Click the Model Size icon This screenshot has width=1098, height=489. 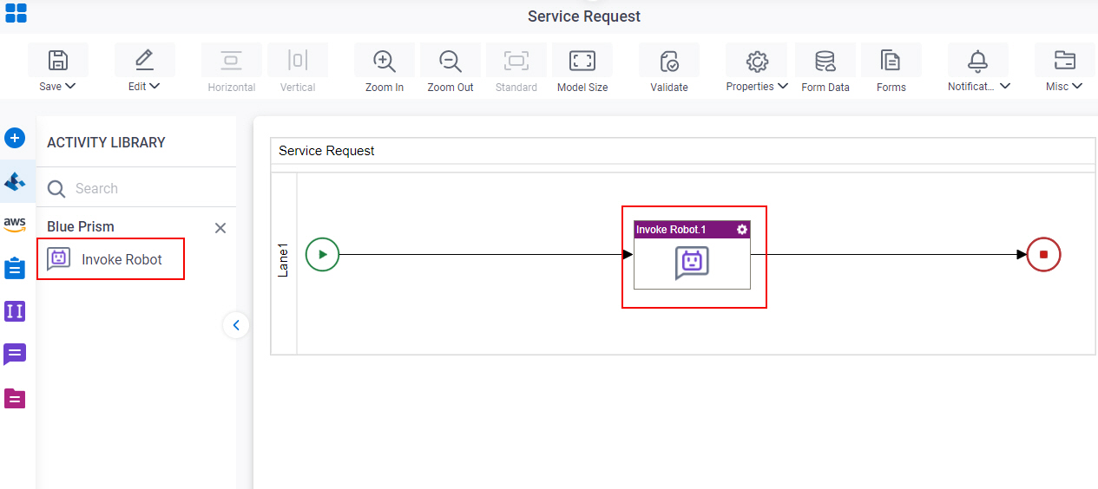pos(582,61)
